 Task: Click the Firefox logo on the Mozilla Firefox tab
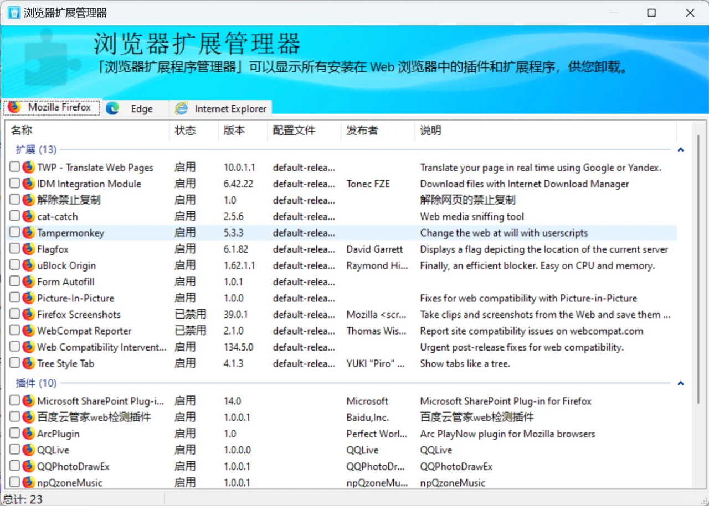(15, 107)
